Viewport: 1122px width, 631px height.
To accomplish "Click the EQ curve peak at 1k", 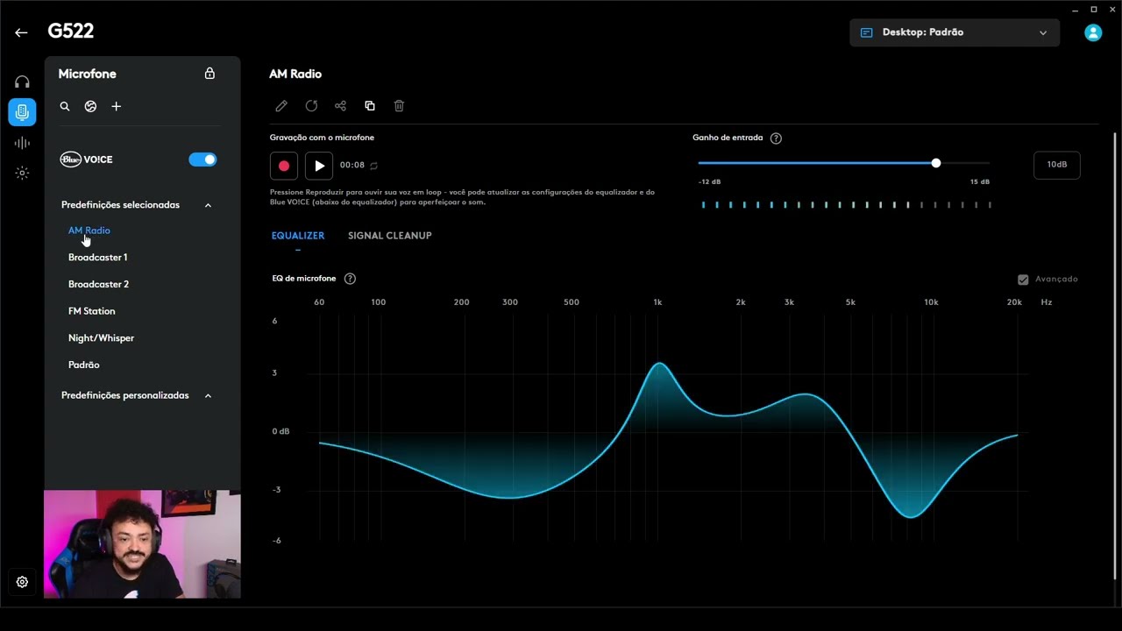I will coord(659,363).
